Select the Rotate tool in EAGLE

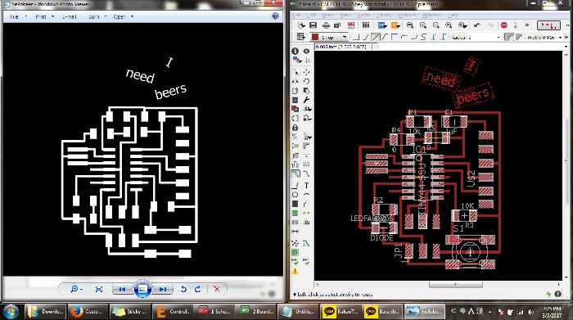pos(306,82)
